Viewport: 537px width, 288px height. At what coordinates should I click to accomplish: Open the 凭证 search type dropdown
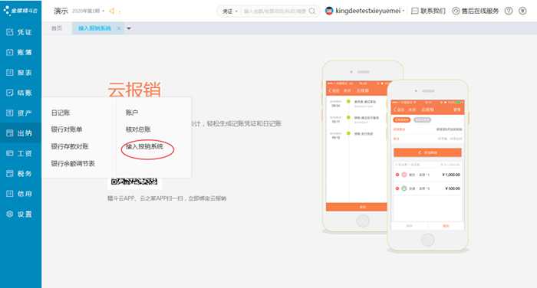point(230,11)
